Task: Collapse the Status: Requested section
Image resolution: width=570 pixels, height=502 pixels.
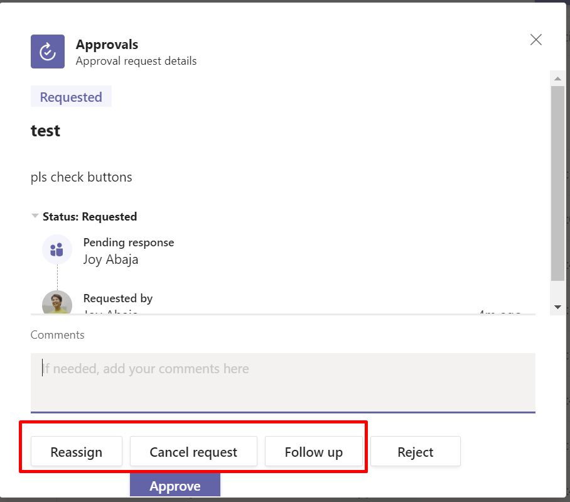Action: 35,216
